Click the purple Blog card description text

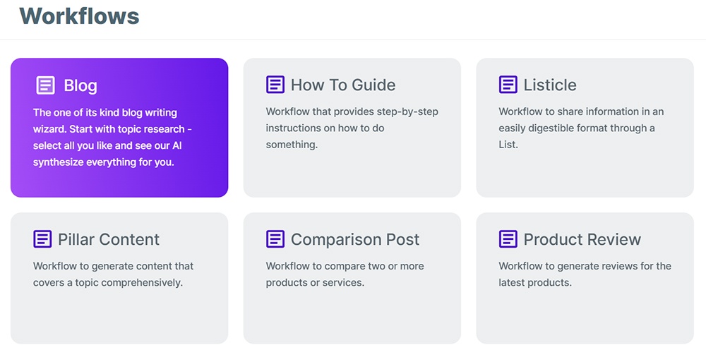coord(112,138)
